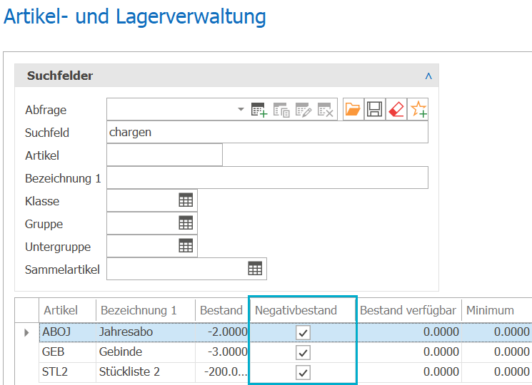The height and width of the screenshot is (385, 532).
Task: Clear search fields with the eraser icon
Action: pos(396,109)
